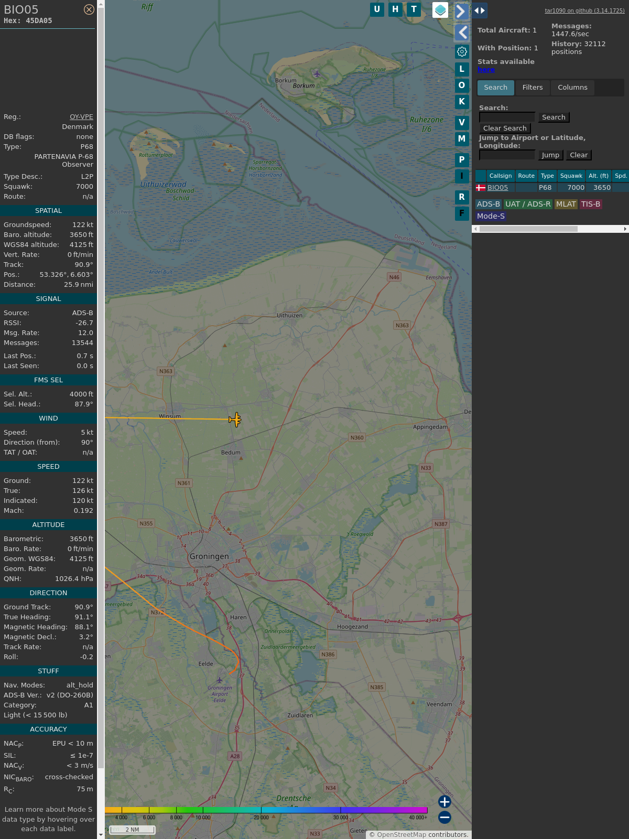Toggle the K map button
Viewport: 629px width, 839px height.
(x=462, y=102)
